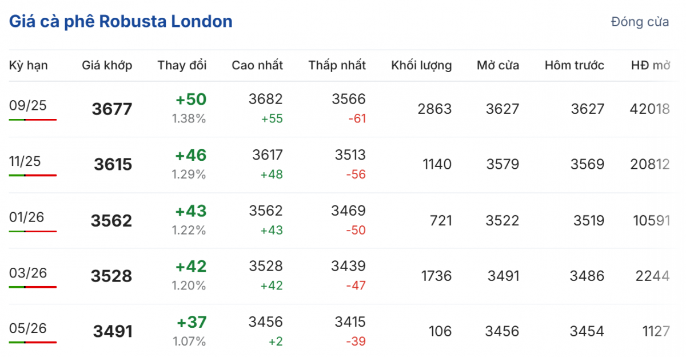Screen dimensions: 686x357
Task: Click the 'Đóng cửa' status label
Action: (x=640, y=22)
